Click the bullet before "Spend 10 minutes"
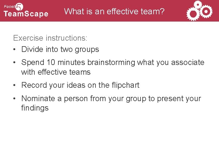 click(x=15, y=63)
